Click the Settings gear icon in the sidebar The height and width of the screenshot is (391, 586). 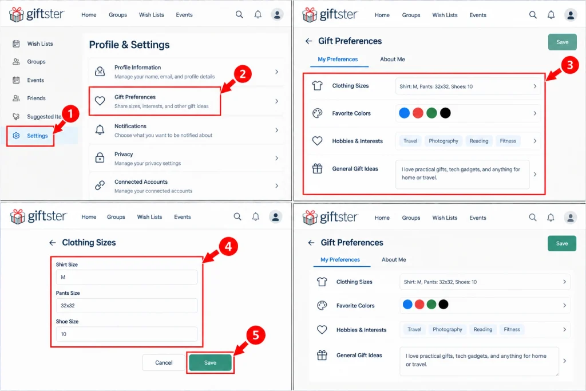tap(16, 136)
